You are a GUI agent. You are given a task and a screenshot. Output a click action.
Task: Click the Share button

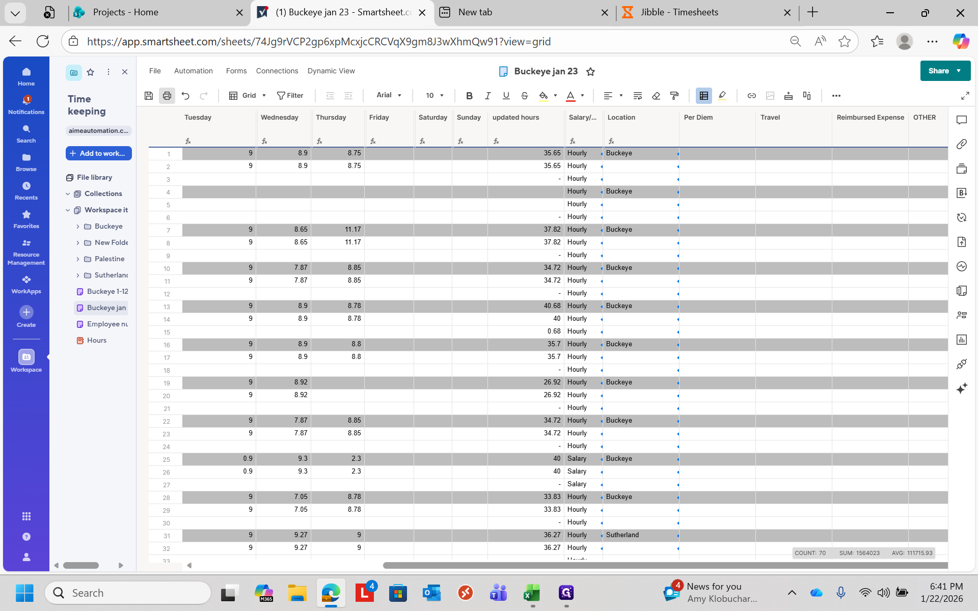(x=938, y=71)
